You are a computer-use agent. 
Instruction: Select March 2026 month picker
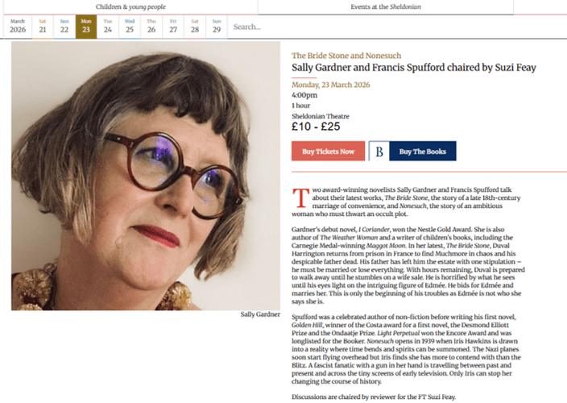(18, 27)
